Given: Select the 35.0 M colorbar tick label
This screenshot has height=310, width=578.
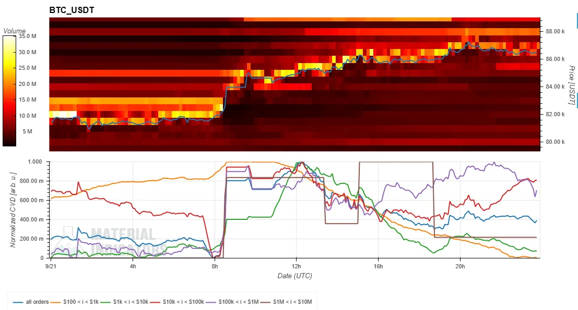Looking at the screenshot, I should tap(27, 36).
